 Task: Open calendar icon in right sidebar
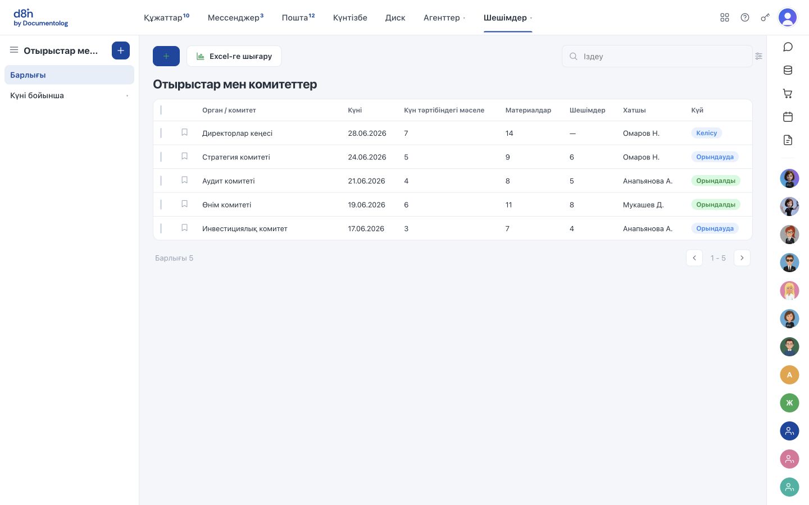788,117
